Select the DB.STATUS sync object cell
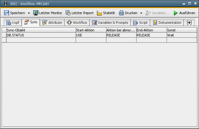This screenshot has width=199, height=129. tap(41, 35)
